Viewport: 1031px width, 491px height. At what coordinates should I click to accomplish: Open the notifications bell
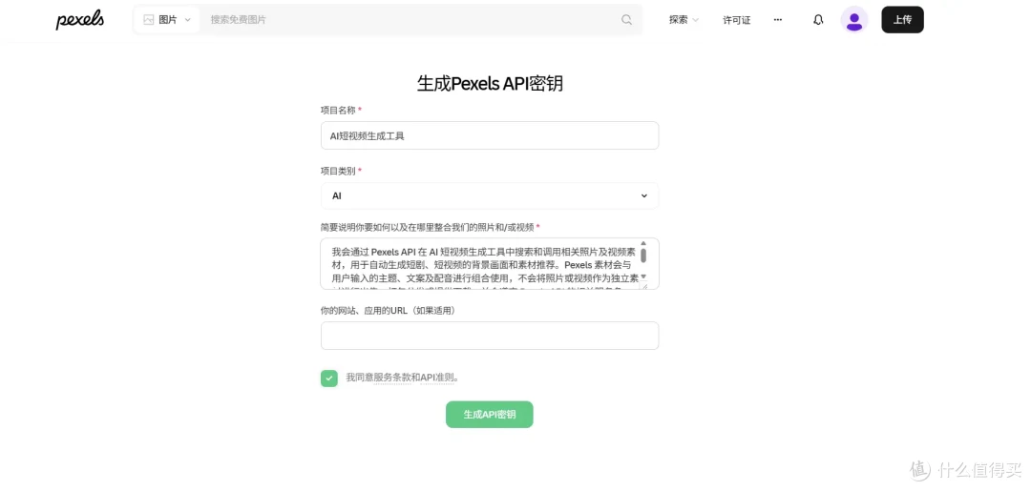[x=818, y=20]
